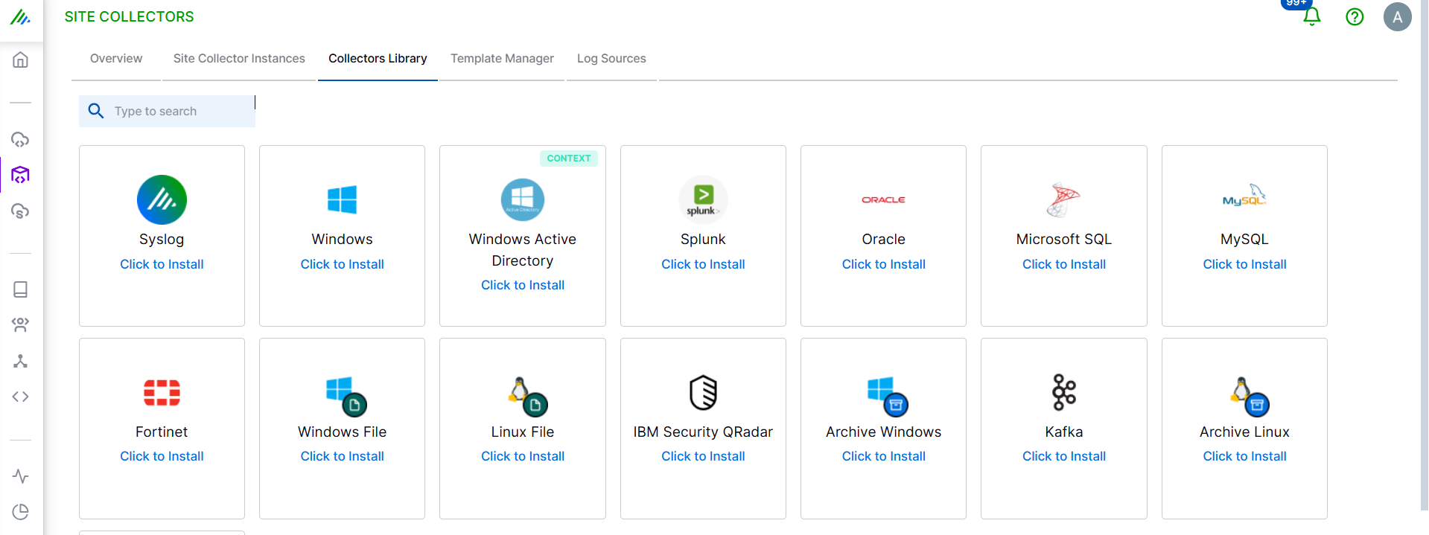Select the Splunk logo icon
The height and width of the screenshot is (535, 1429).
pos(703,199)
